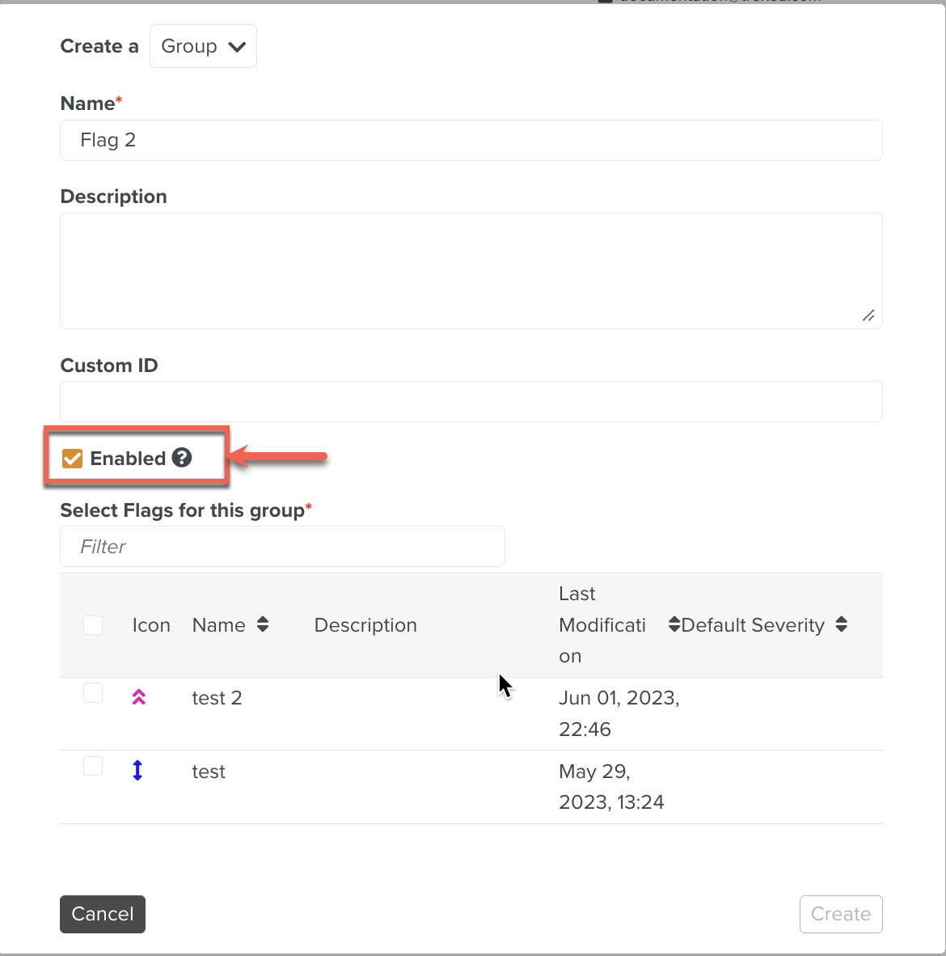
Task: Click the pink double-chevron icon for test 2
Action: pos(139,697)
